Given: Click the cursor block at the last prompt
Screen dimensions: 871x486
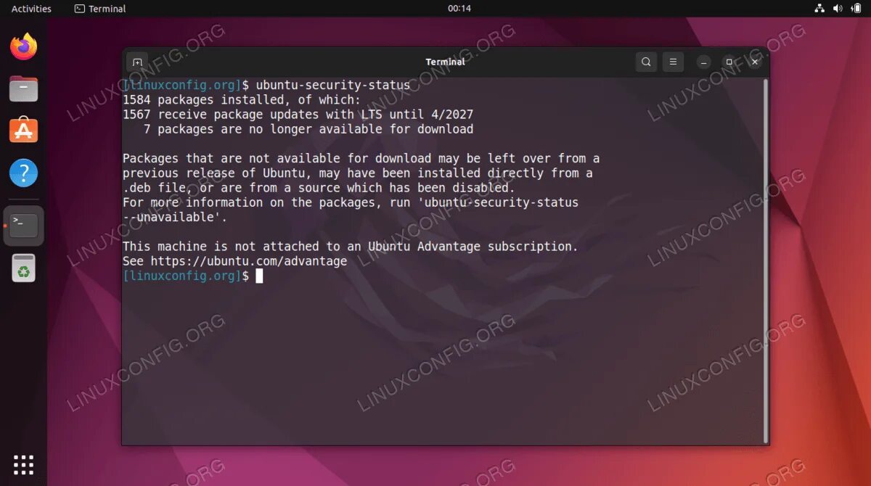Looking at the screenshot, I should click(259, 276).
